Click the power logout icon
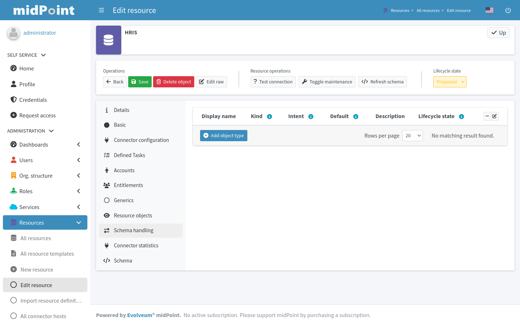Screen dimensions: 520x325 (x=508, y=10)
